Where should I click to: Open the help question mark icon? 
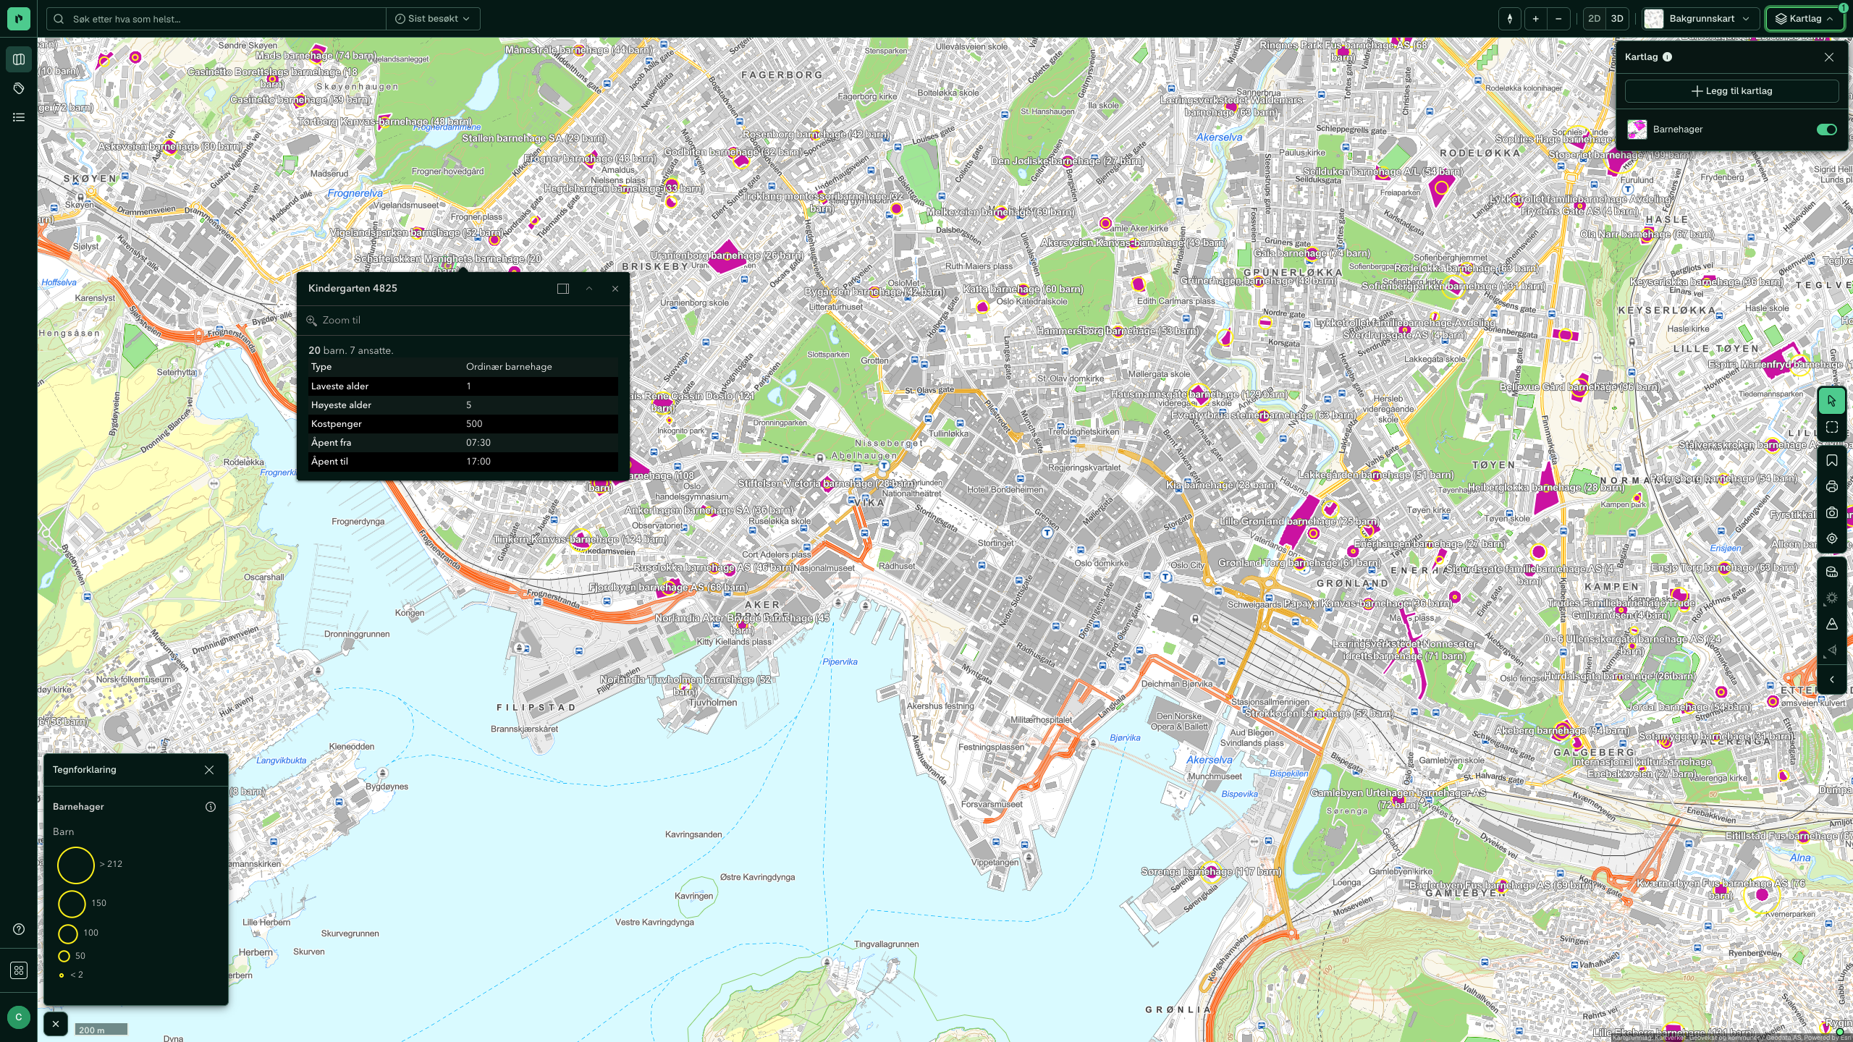[x=19, y=929]
